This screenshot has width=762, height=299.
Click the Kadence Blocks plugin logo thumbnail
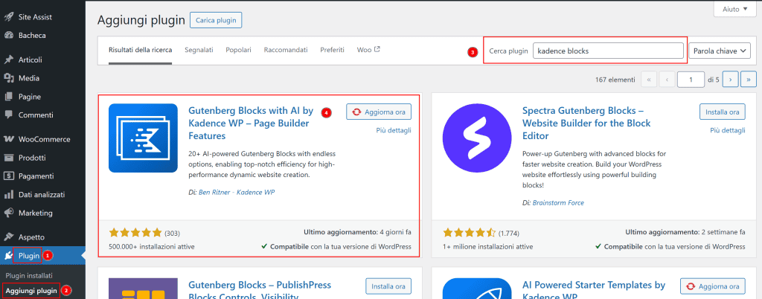click(x=143, y=138)
